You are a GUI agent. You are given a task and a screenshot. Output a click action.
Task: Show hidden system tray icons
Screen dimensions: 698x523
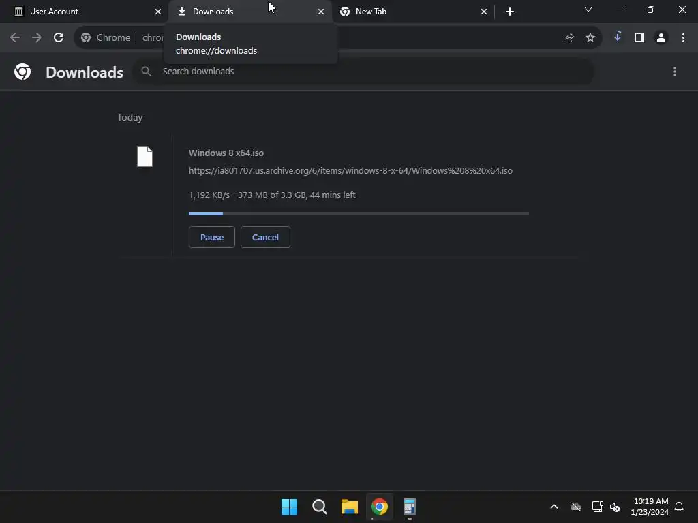pyautogui.click(x=554, y=507)
